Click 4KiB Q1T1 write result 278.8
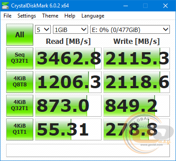The height and width of the screenshot is (161, 176). (x=137, y=129)
